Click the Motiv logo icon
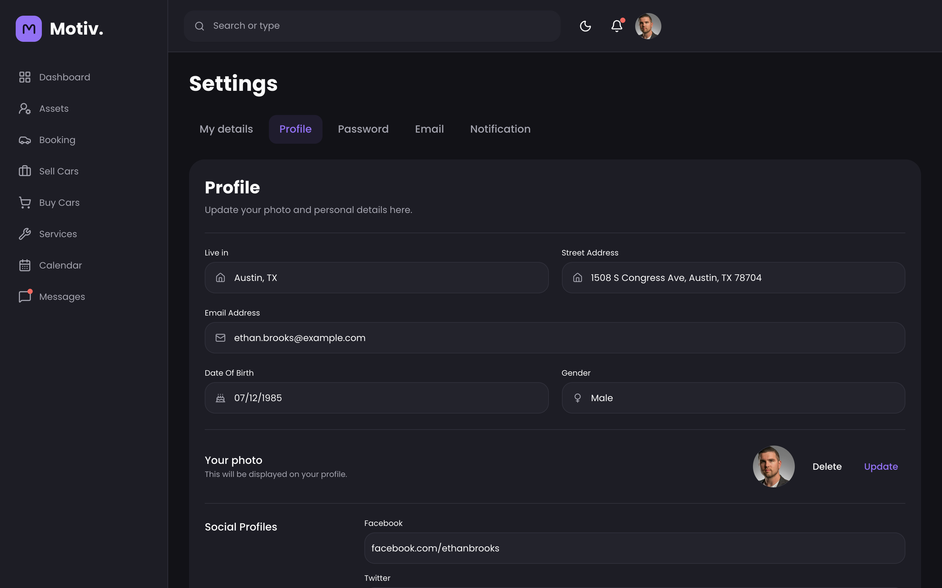This screenshot has height=588, width=942. point(29,29)
